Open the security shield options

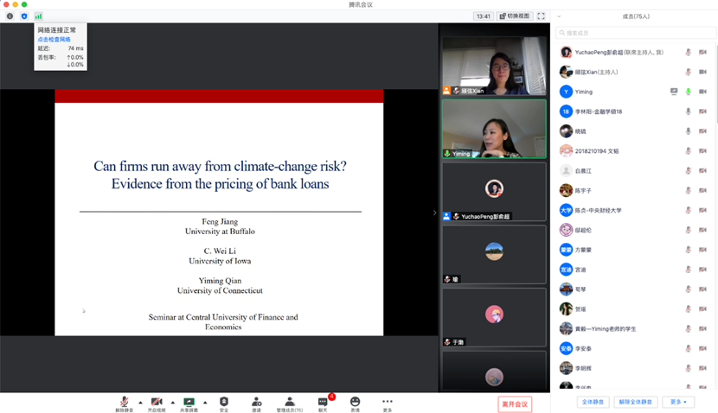[224, 402]
